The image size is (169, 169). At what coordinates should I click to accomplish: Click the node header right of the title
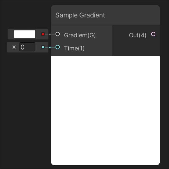[132, 15]
